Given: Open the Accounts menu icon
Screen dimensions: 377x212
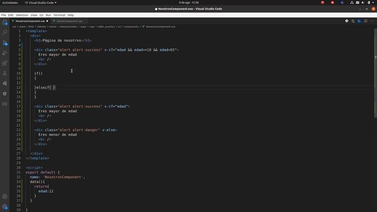Looking at the screenshot, I should click(x=5, y=196).
